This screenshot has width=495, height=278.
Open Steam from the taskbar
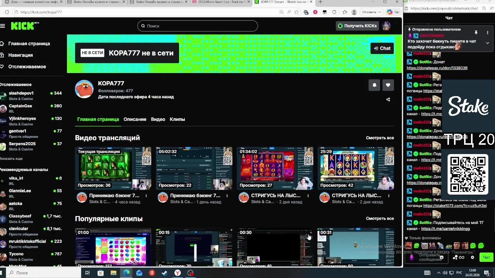point(164,273)
